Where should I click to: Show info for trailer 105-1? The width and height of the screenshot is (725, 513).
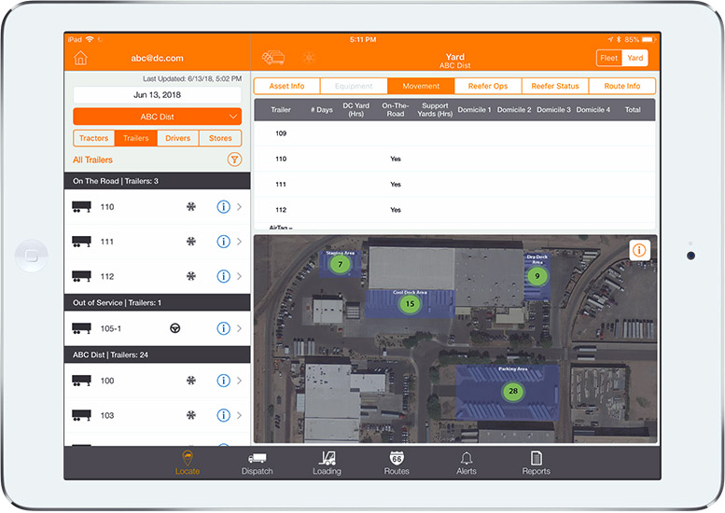223,328
